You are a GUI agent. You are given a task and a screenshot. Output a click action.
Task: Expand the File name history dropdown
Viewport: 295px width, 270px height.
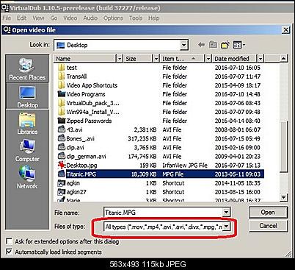[226, 213]
